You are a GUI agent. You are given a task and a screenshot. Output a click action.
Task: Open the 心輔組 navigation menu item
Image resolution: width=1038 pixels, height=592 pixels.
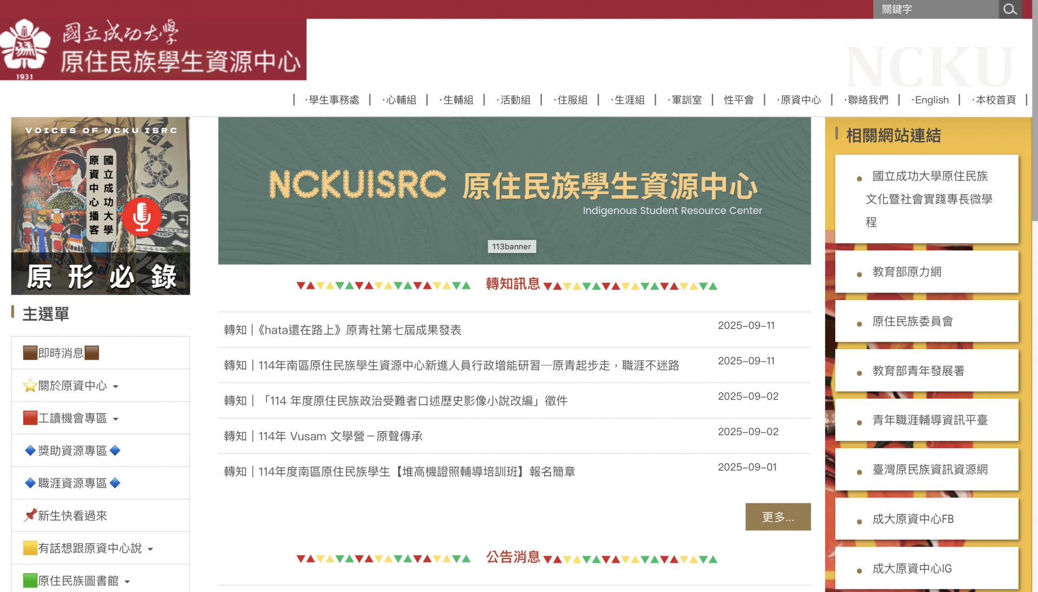click(x=401, y=100)
